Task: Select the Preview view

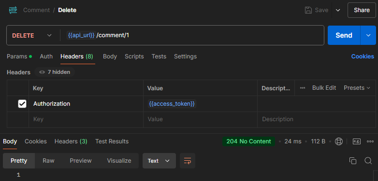Action: pyautogui.click(x=81, y=161)
